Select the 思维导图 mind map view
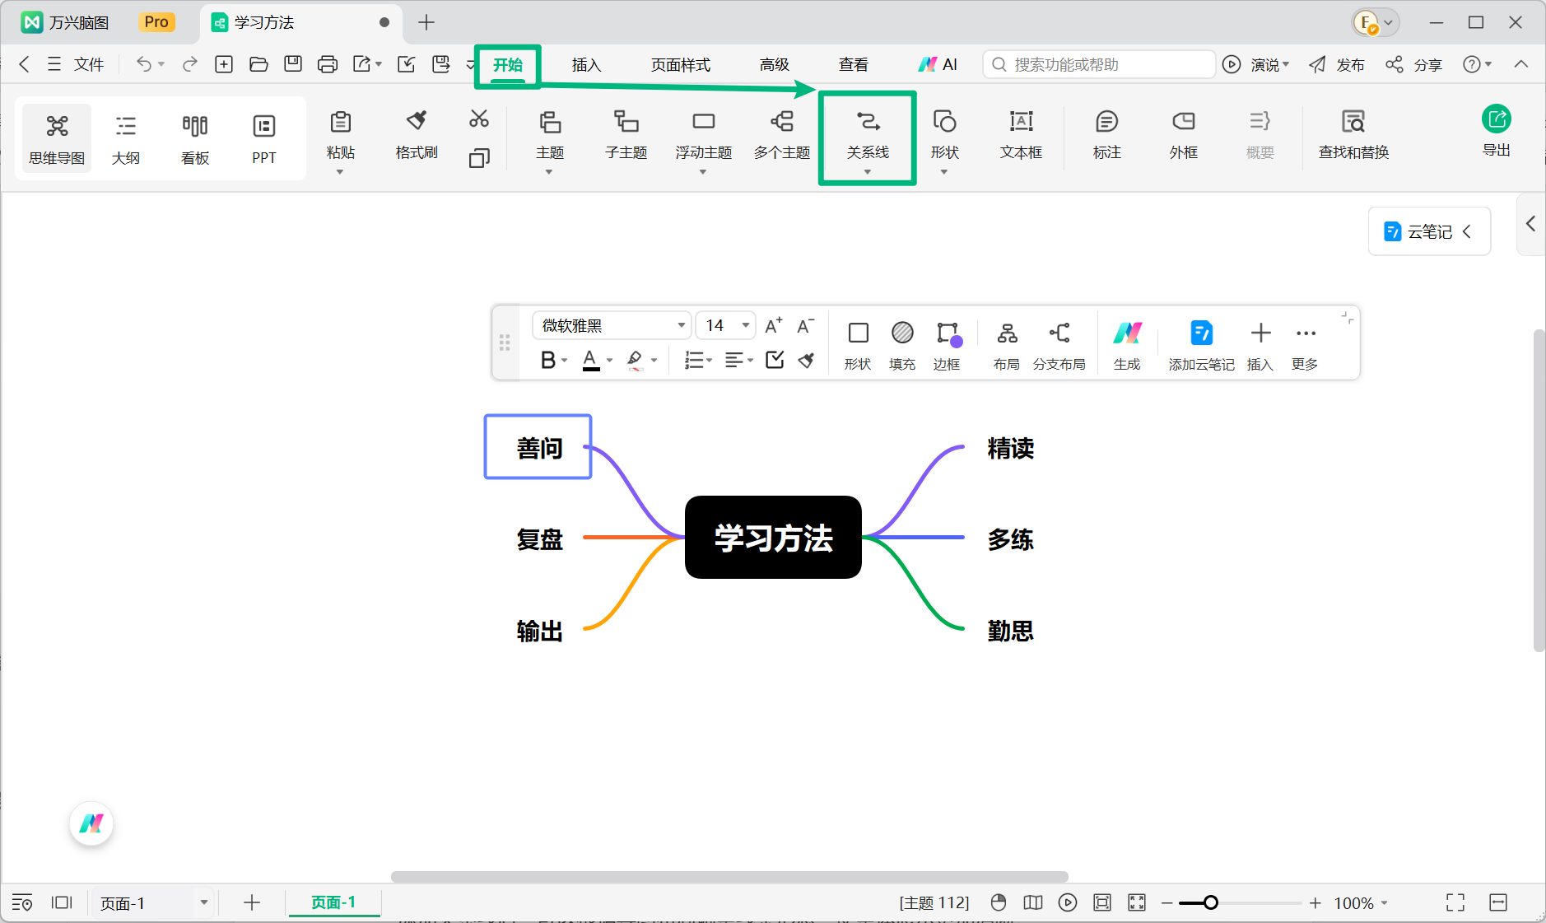Image resolution: width=1546 pixels, height=923 pixels. (x=57, y=138)
